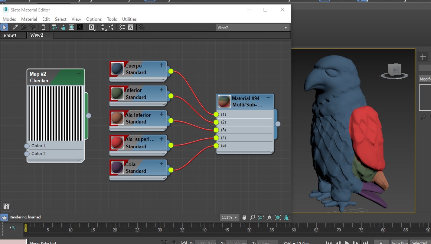Toggle Show Shaded Material in Viewport
The width and height of the screenshot is (431, 244).
click(x=72, y=27)
